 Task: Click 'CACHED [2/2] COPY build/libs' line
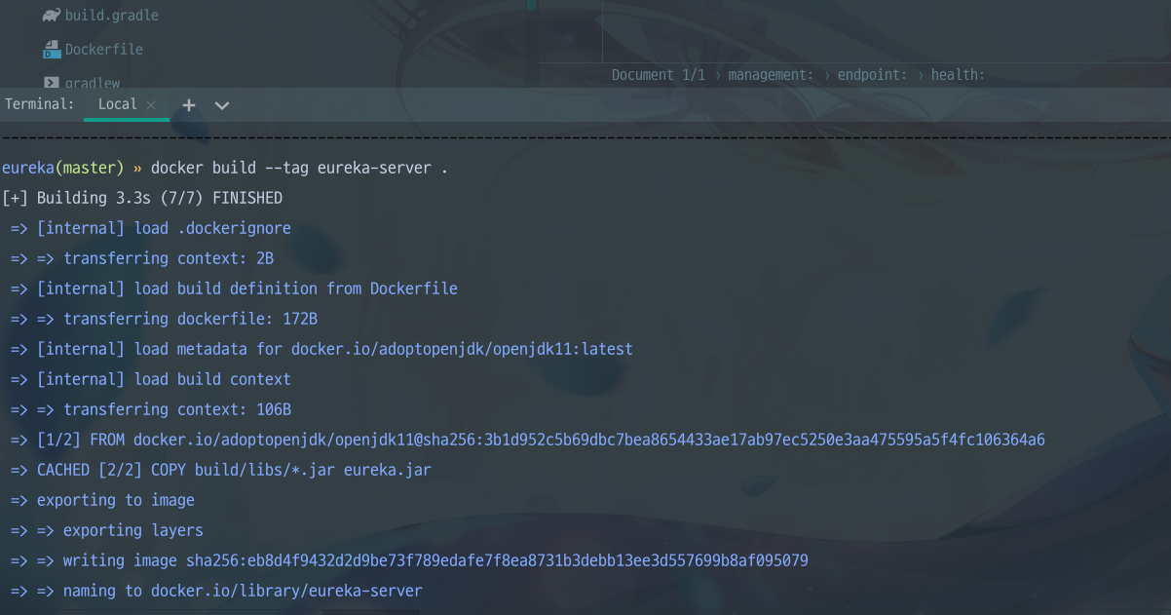(221, 470)
